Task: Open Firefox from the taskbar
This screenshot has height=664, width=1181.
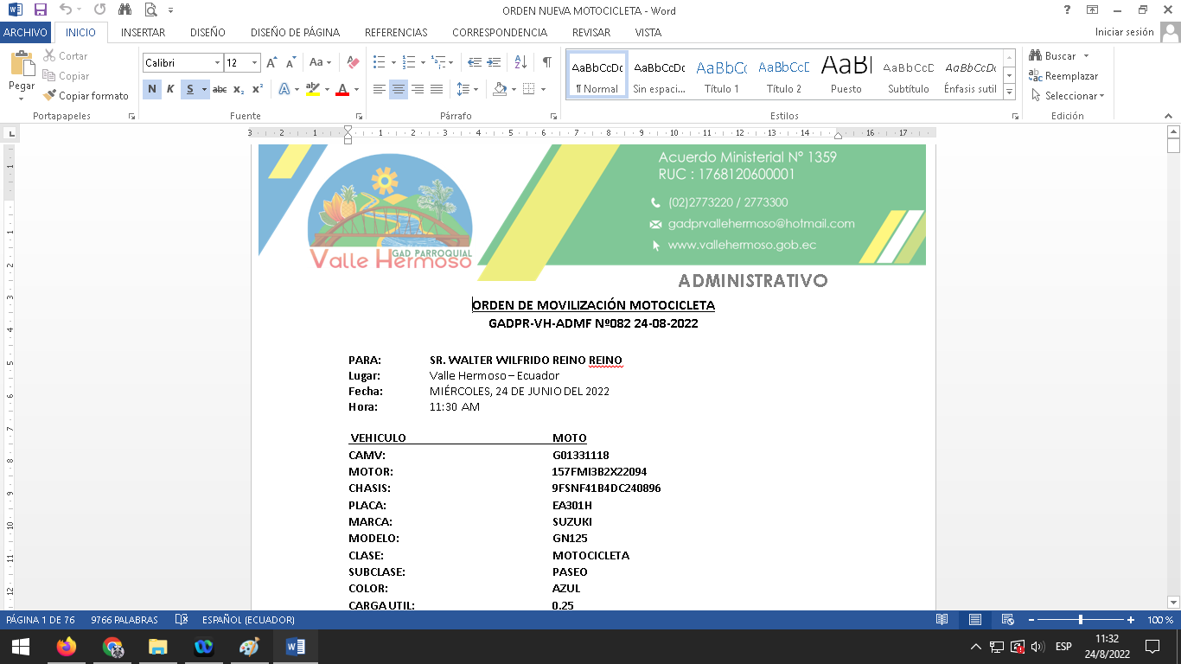Action: coord(66,647)
